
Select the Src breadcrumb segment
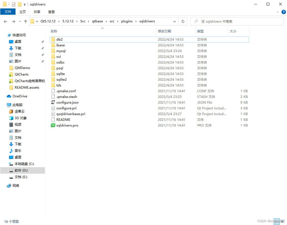tap(83, 21)
